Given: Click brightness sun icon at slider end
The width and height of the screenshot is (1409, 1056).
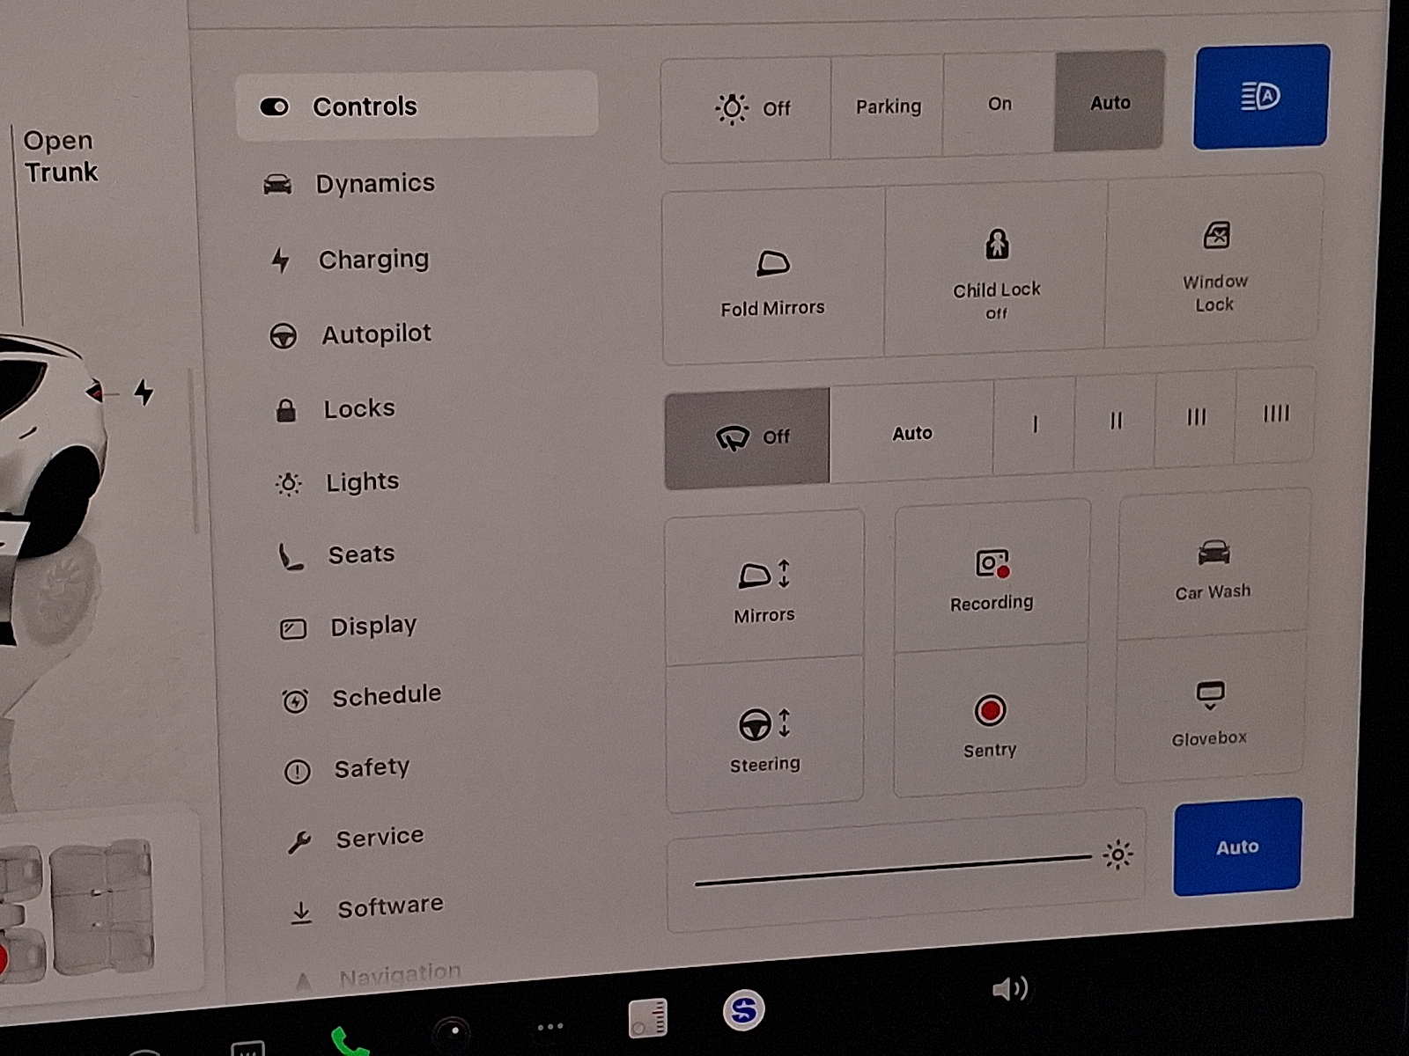Looking at the screenshot, I should tap(1118, 854).
